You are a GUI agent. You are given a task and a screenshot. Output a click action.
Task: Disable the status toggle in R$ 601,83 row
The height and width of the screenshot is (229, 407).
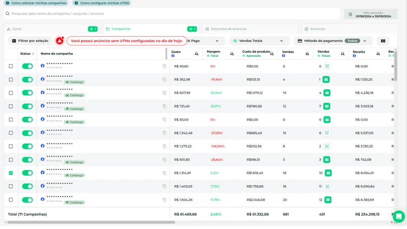(x=27, y=160)
